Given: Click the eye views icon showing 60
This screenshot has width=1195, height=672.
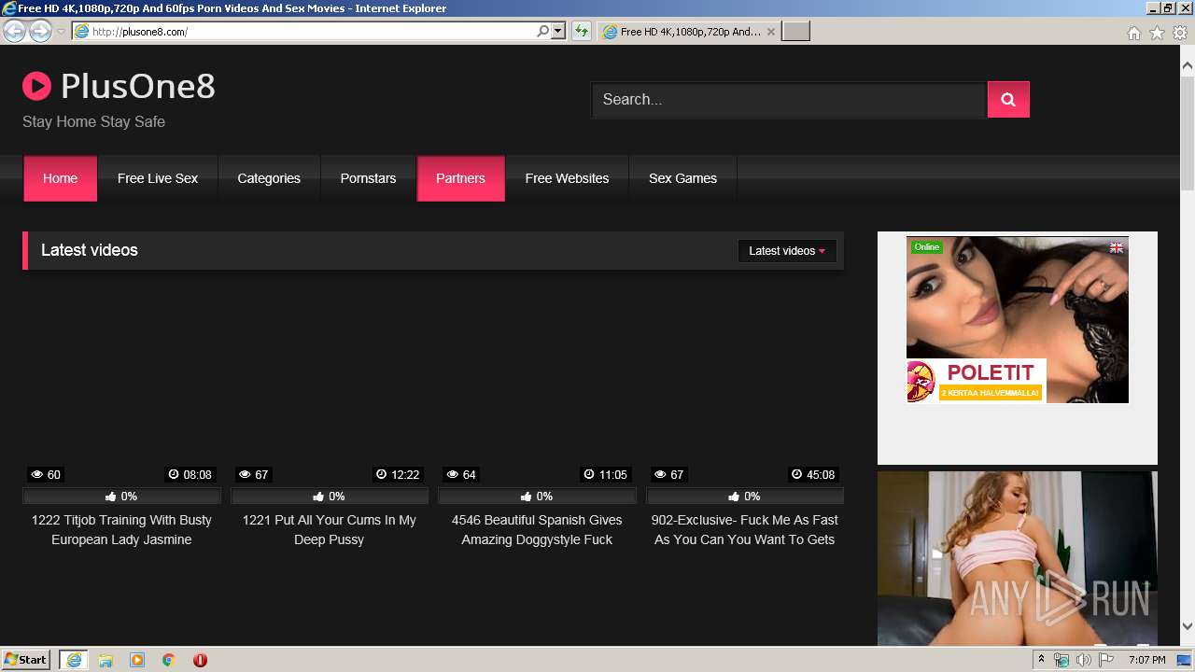Looking at the screenshot, I should [x=36, y=474].
